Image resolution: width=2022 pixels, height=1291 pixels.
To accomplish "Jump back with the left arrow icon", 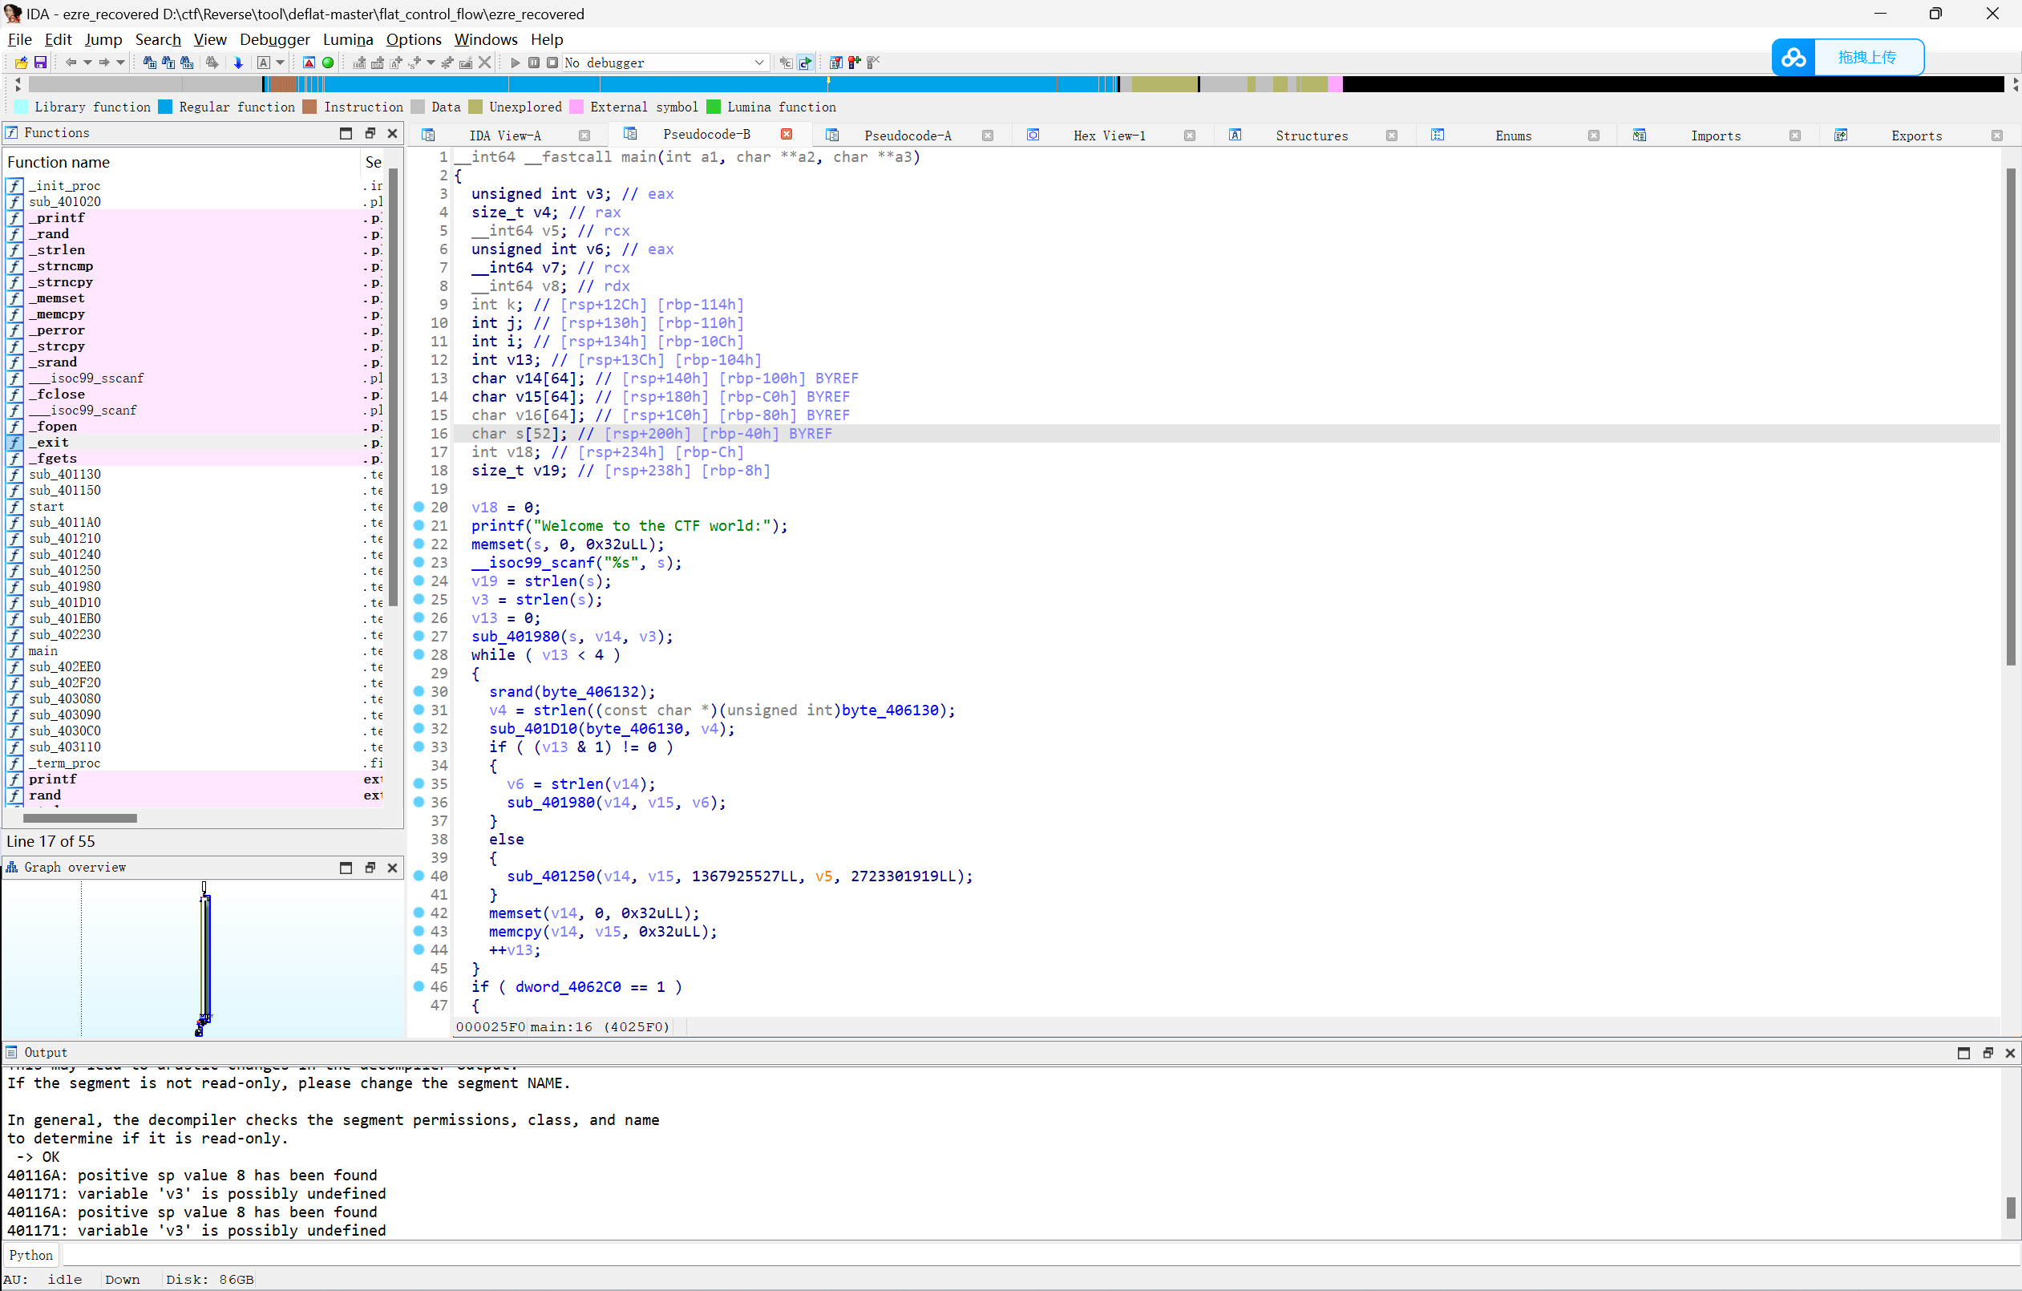I will click(x=71, y=63).
